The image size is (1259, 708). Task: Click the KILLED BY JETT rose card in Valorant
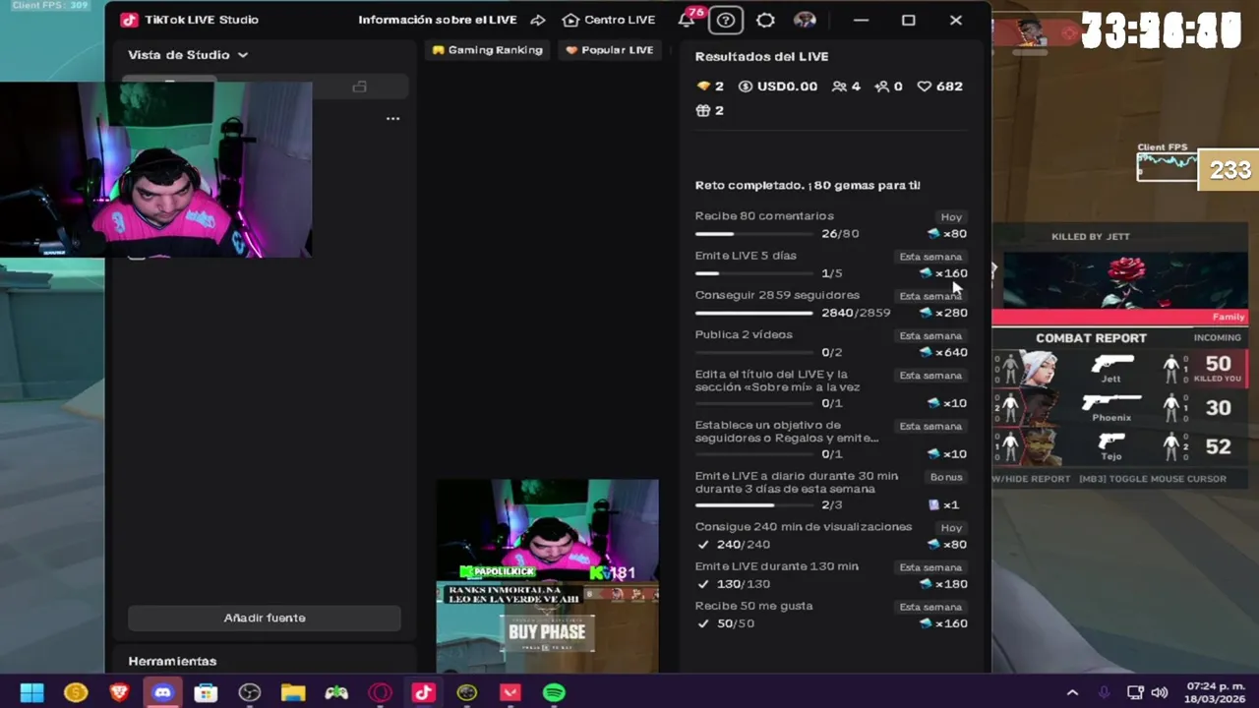point(1125,280)
